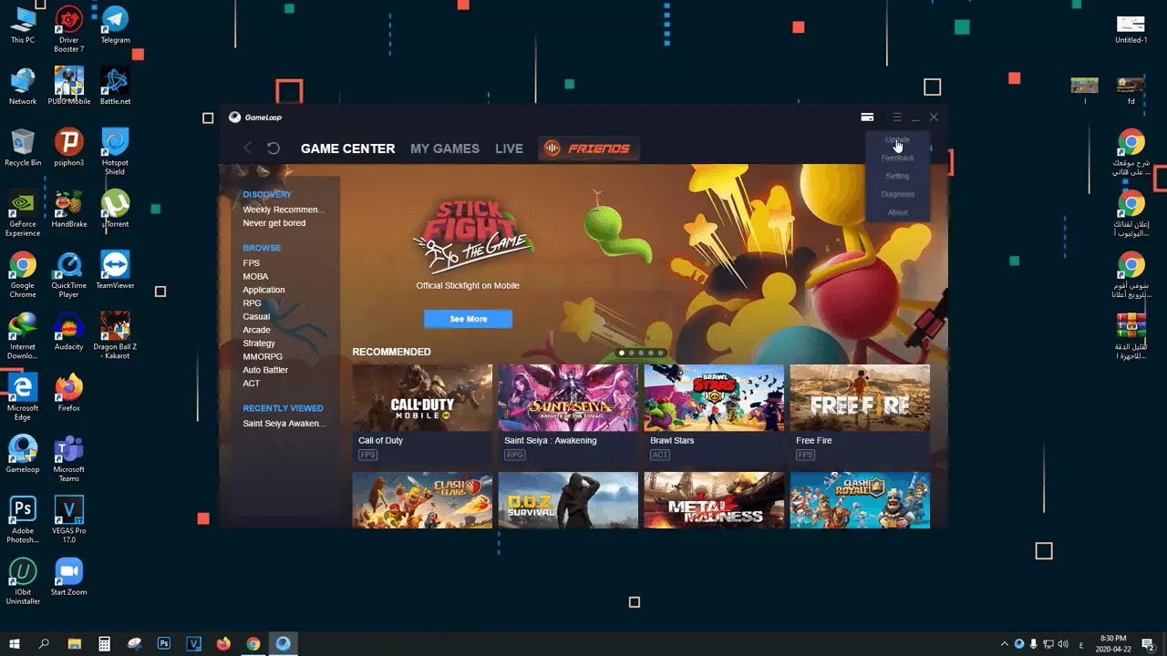Click calculator icon in taskbar
Image resolution: width=1167 pixels, height=656 pixels.
click(105, 643)
